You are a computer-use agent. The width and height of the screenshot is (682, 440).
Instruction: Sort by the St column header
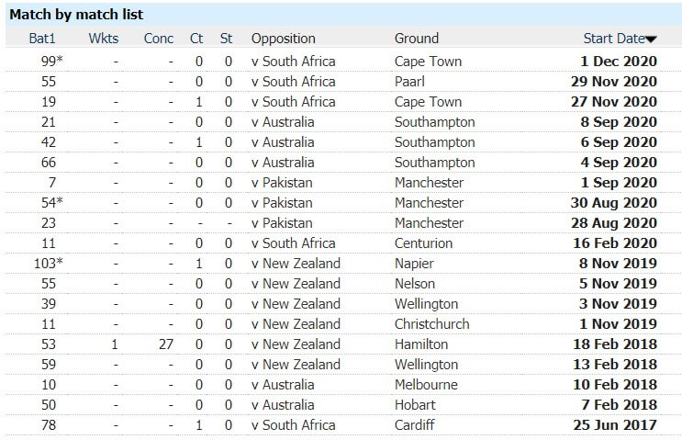point(226,39)
